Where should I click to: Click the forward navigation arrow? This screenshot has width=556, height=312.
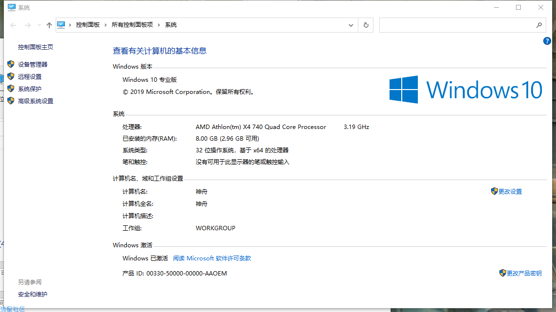[28, 25]
